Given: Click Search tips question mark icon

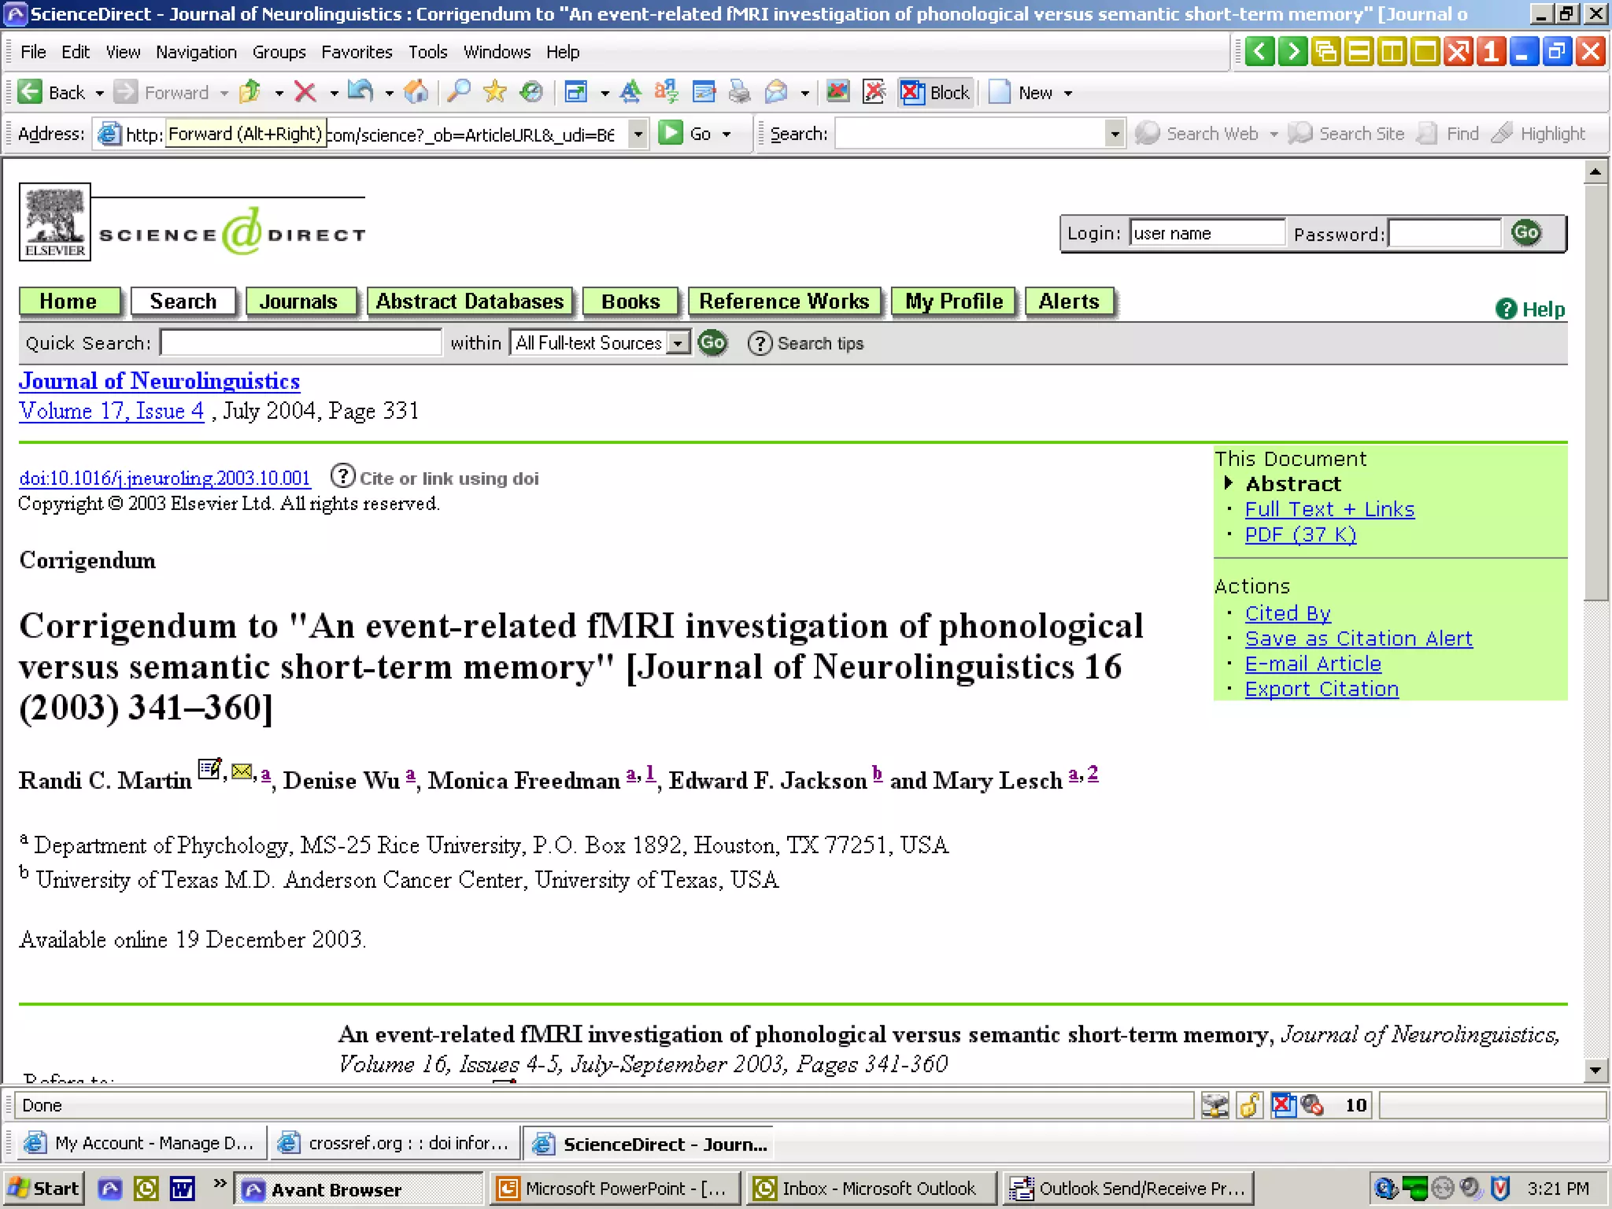Looking at the screenshot, I should (760, 344).
